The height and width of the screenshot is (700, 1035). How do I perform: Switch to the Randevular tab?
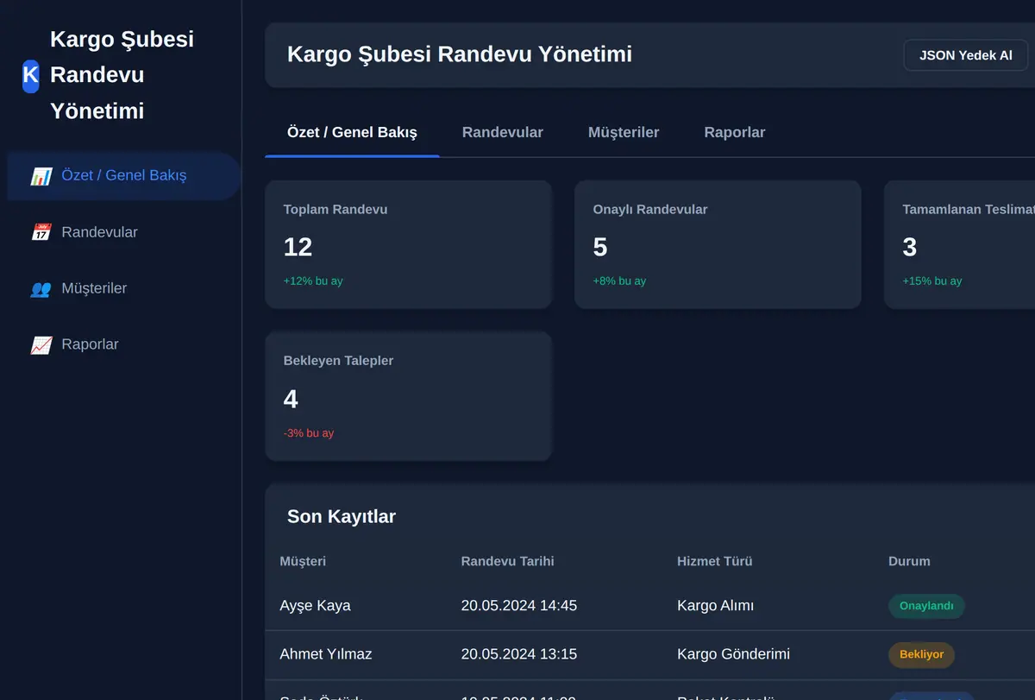pos(503,132)
